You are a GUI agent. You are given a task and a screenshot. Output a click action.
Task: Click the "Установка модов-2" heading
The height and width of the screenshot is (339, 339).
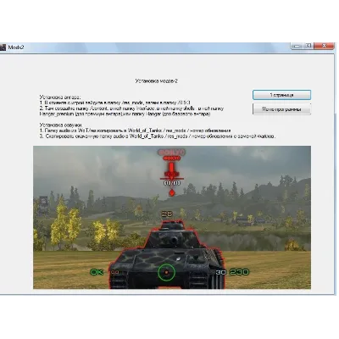click(x=156, y=81)
